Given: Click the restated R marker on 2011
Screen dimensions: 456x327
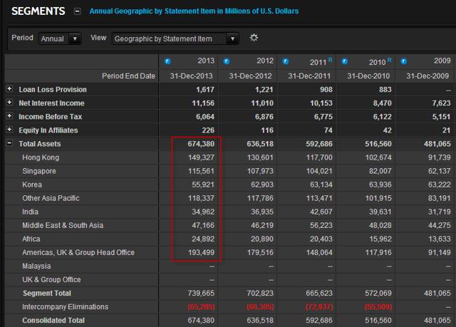Looking at the screenshot, I should click(x=331, y=60).
